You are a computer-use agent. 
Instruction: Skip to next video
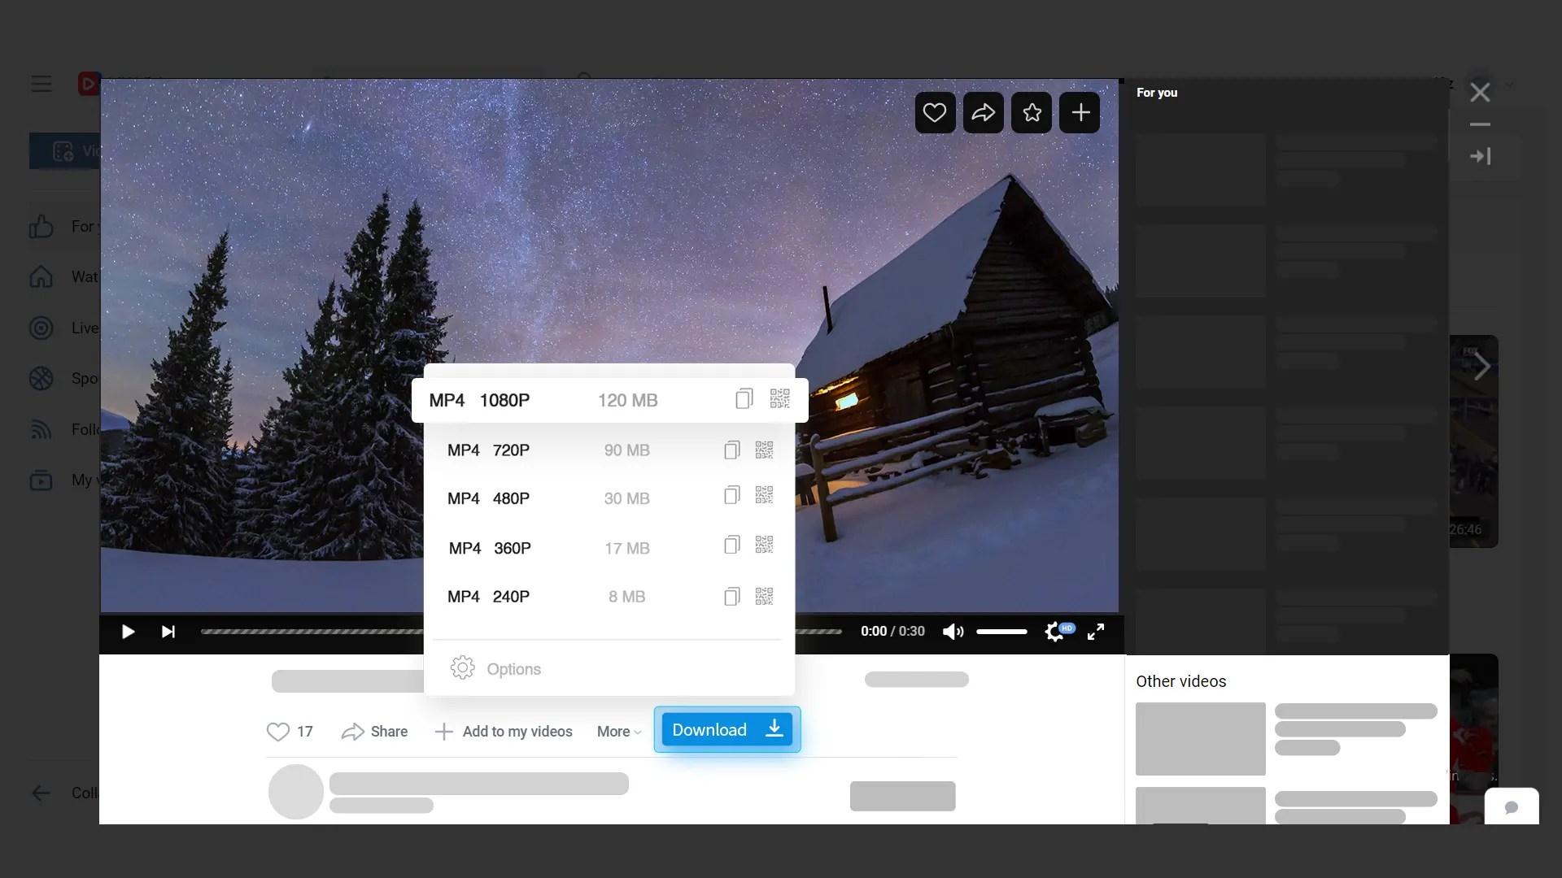coord(168,632)
